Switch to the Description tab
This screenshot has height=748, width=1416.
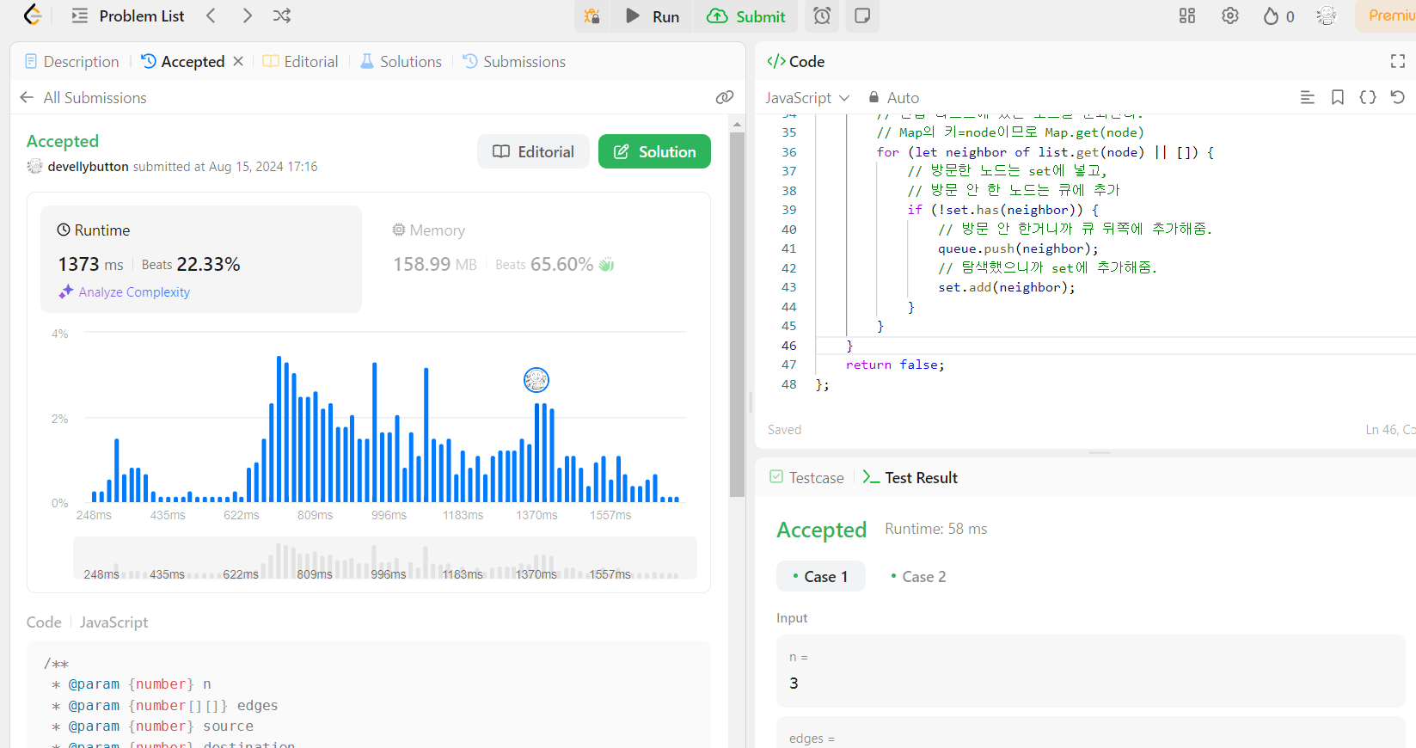click(x=72, y=62)
